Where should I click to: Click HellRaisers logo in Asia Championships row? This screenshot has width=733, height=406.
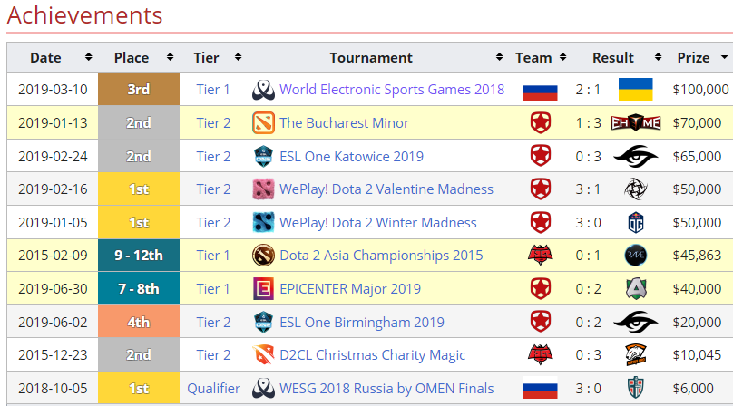click(x=540, y=256)
